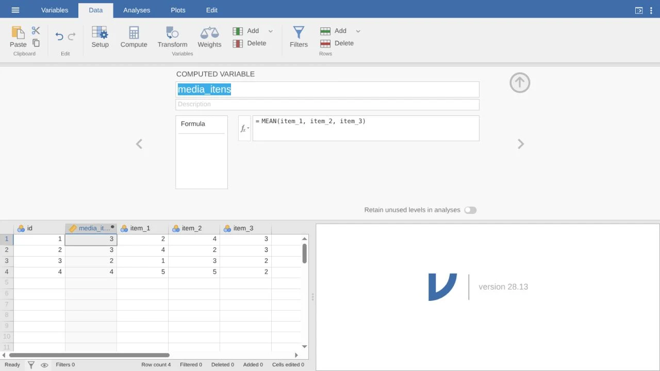Toggle Retain unused levels in analyses
660x371 pixels.
click(470, 210)
